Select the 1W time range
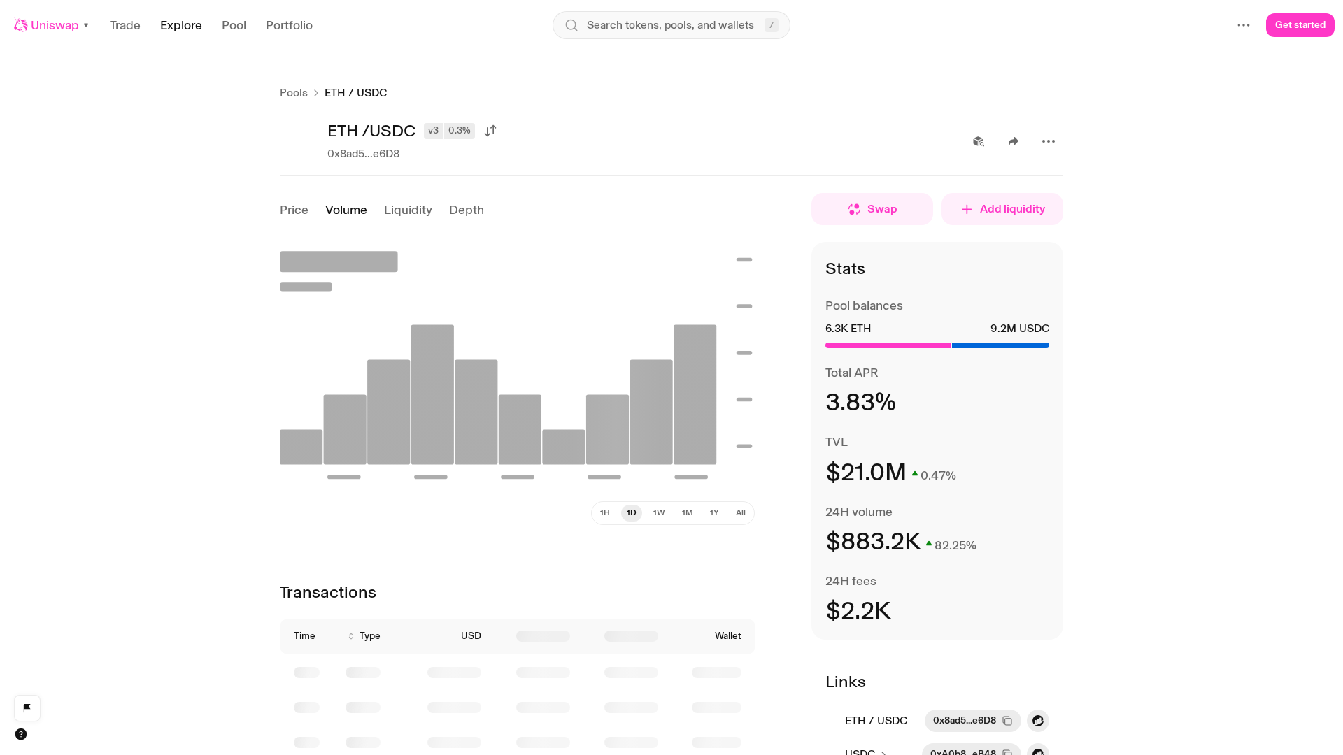Viewport: 1343px width, 755px height. click(x=659, y=513)
